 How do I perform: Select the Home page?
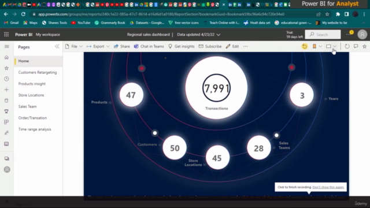tap(38, 61)
